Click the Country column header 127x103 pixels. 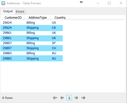[x=60, y=18]
